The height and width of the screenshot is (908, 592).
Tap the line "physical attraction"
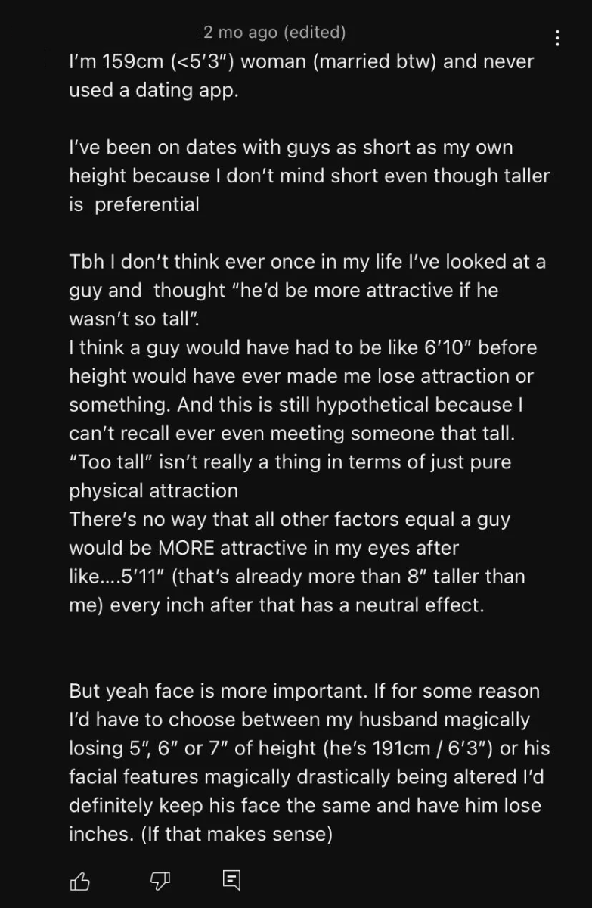(x=153, y=490)
